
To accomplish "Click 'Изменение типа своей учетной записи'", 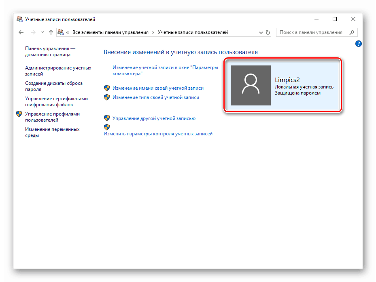I will 156,97.
